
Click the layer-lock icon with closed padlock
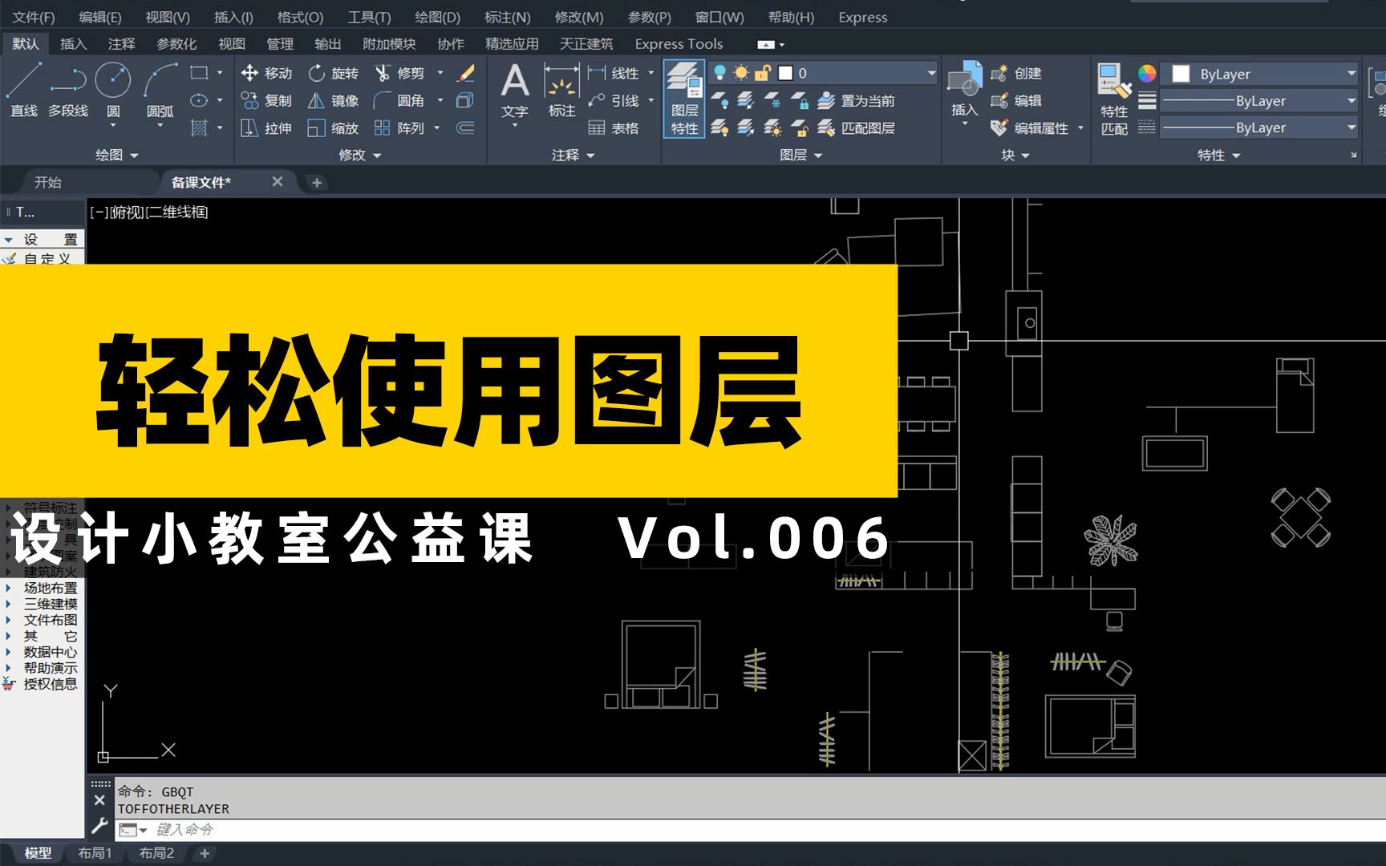click(x=800, y=100)
